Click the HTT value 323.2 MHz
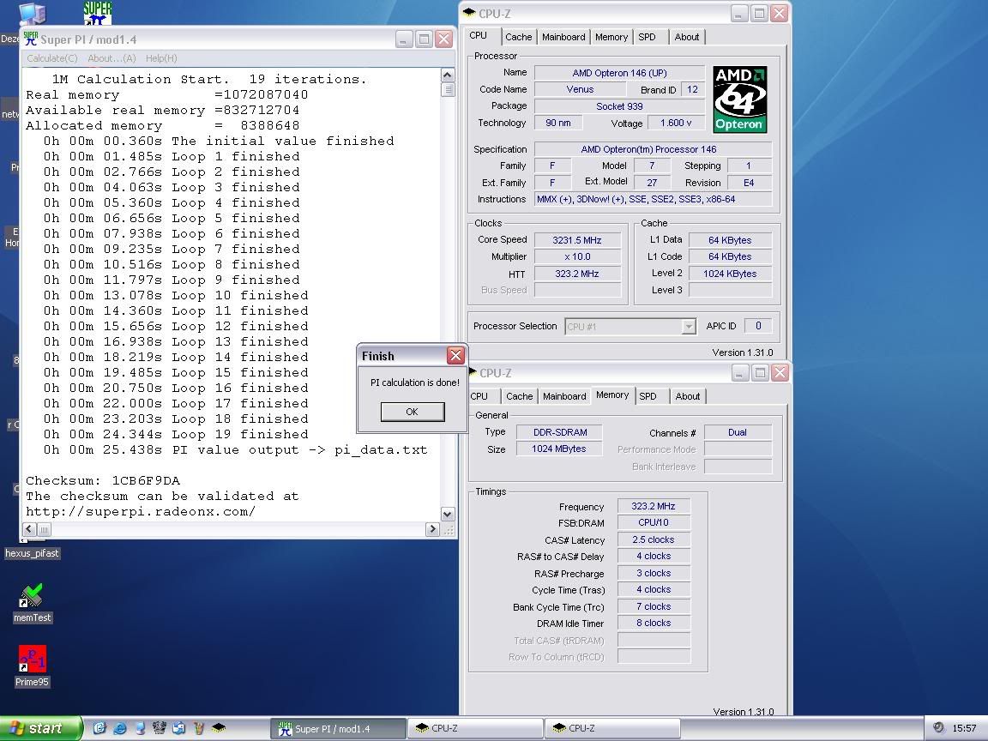Viewport: 988px width, 741px height. [x=577, y=274]
